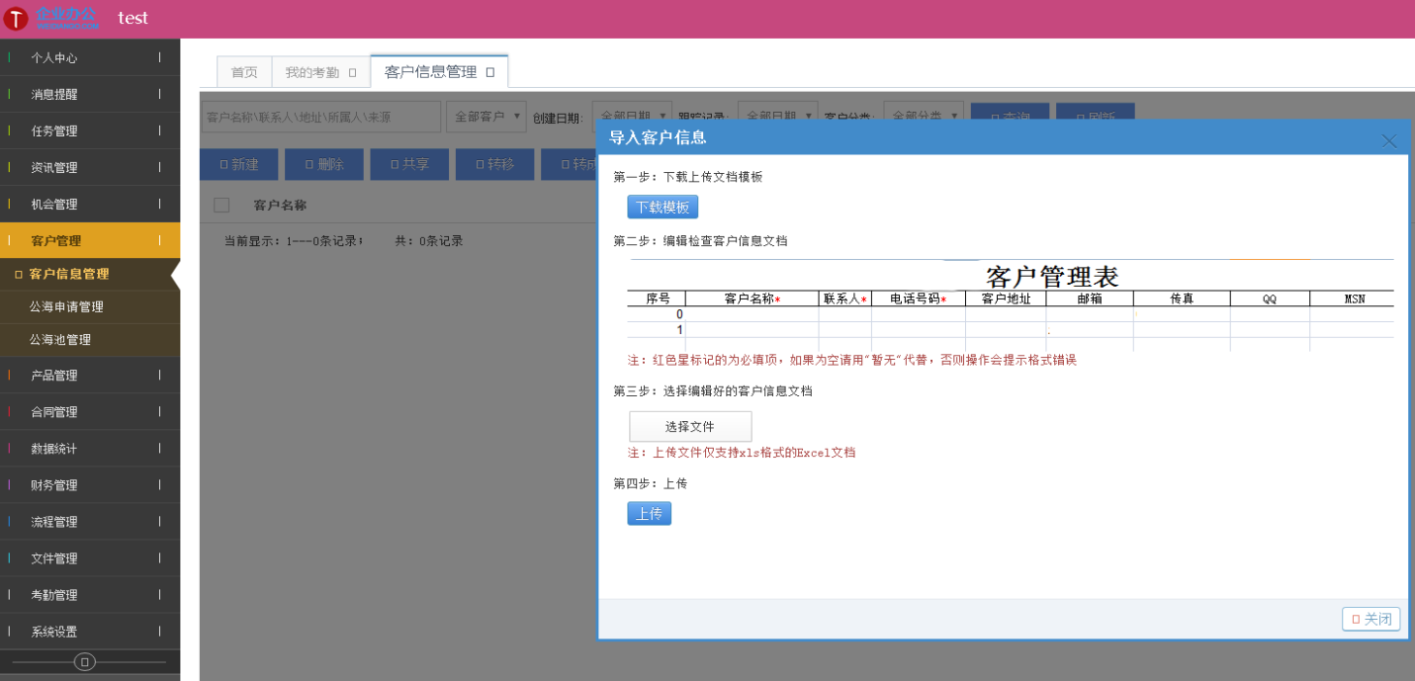The height and width of the screenshot is (681, 1415).
Task: Open the 全部客户 dropdown
Action: 485,115
